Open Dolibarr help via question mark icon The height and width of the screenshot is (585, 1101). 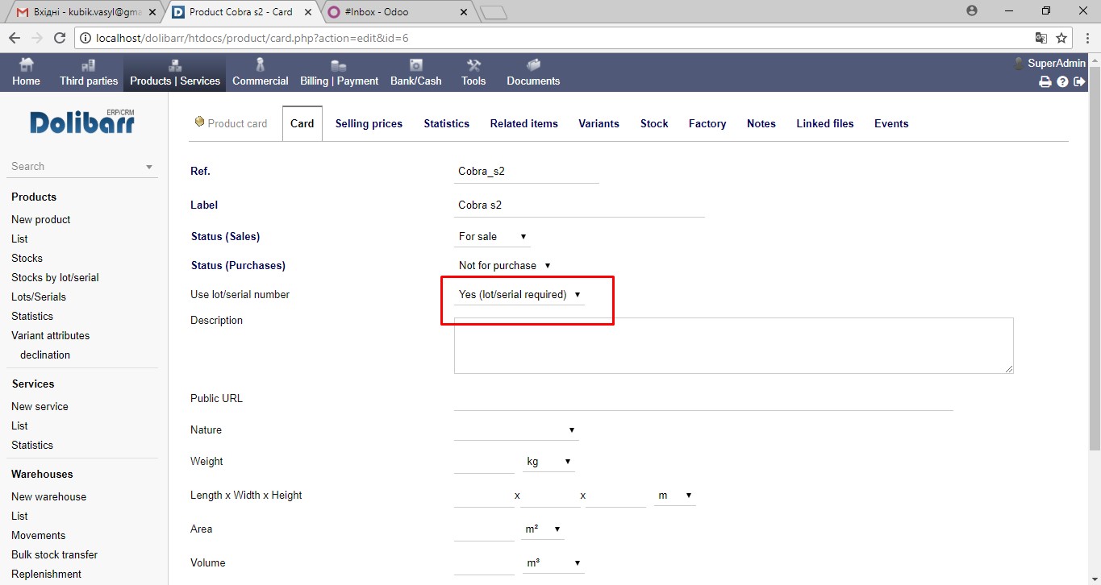click(x=1062, y=81)
